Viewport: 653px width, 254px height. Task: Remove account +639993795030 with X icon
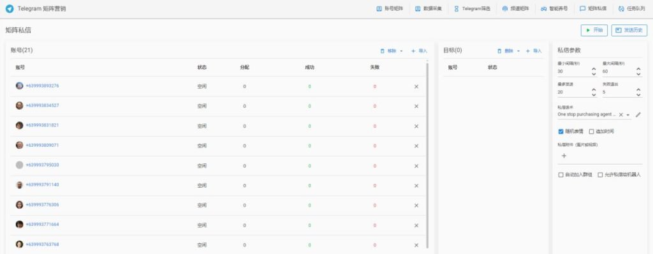(x=416, y=166)
